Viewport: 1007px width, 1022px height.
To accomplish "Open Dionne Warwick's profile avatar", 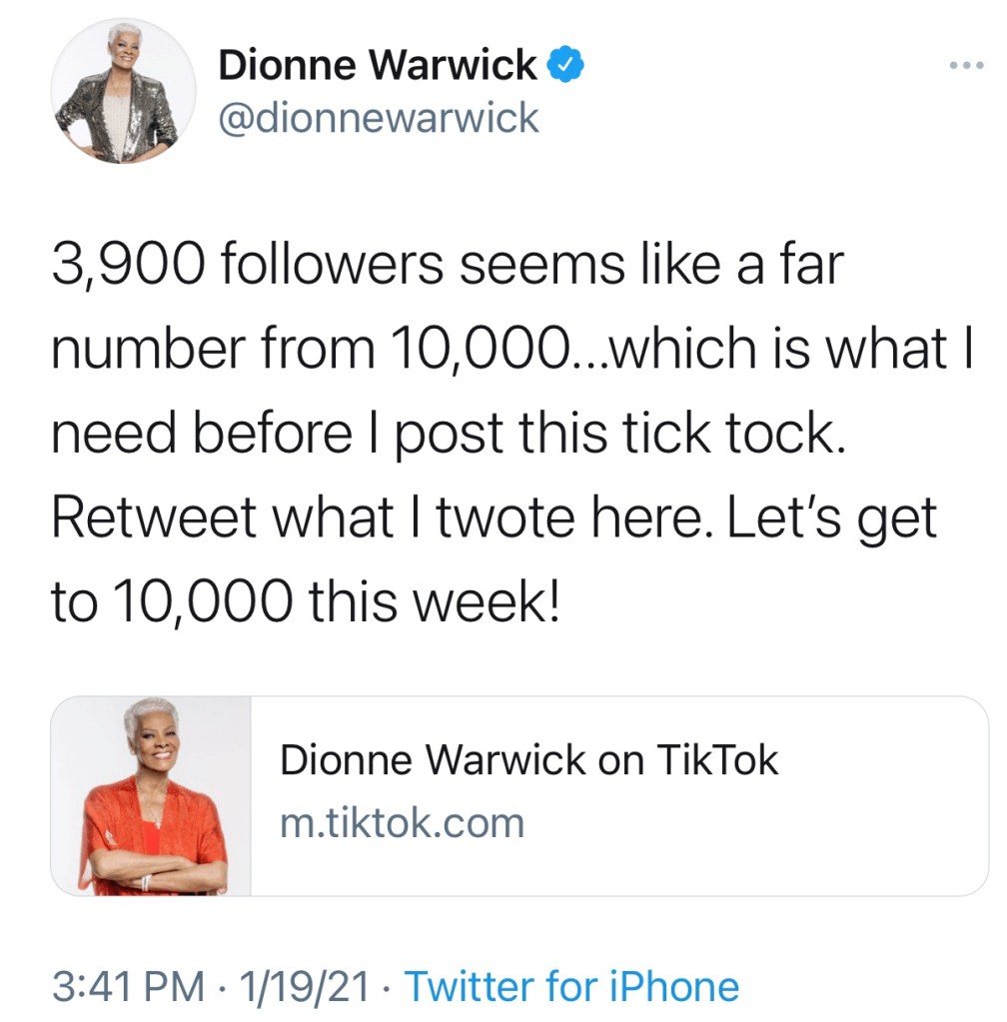I will (125, 91).
